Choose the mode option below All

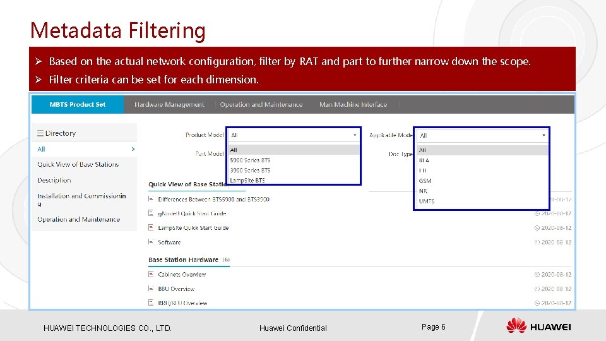click(x=424, y=160)
